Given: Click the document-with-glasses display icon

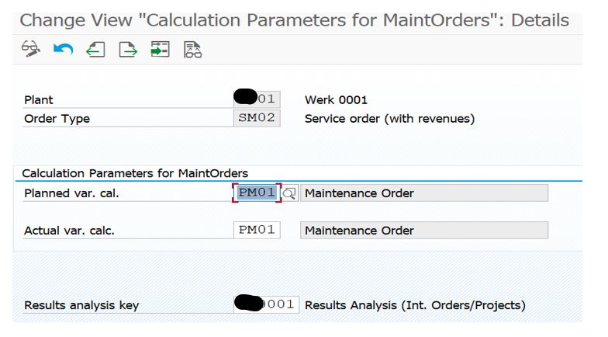Looking at the screenshot, I should 192,50.
